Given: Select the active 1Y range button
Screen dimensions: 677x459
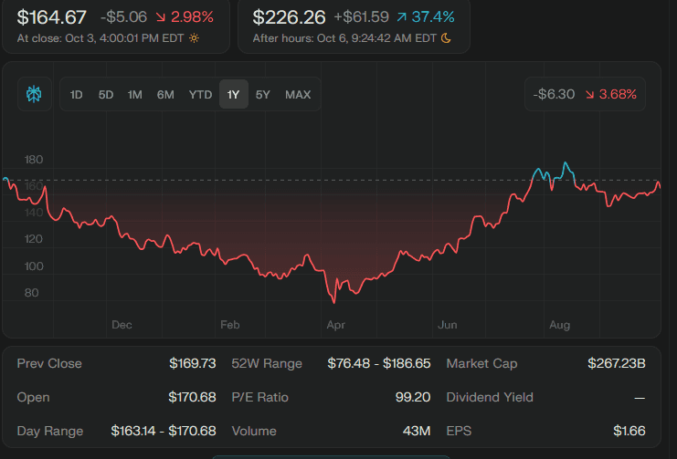Looking at the screenshot, I should (233, 94).
